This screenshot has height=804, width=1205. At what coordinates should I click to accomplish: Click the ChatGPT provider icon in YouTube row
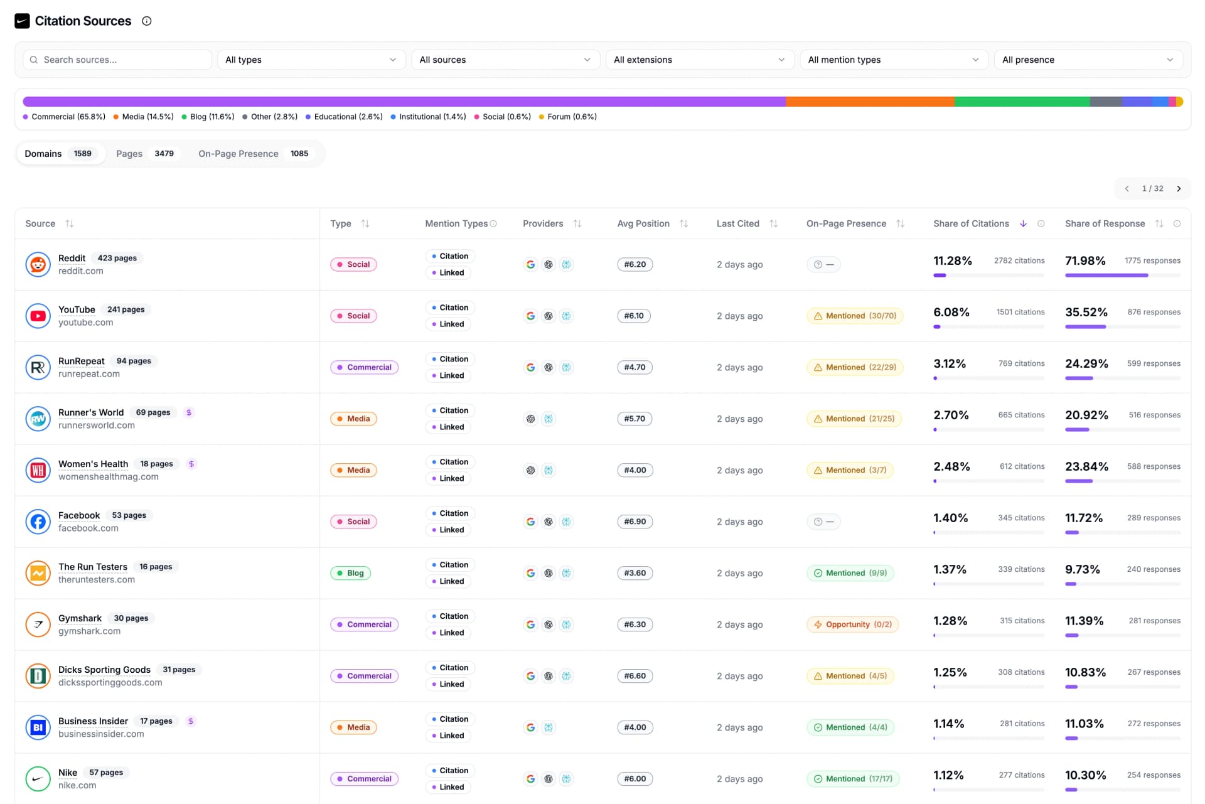click(549, 316)
